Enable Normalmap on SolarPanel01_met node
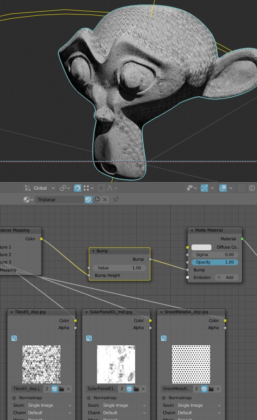The height and width of the screenshot is (420, 257). [x=89, y=398]
